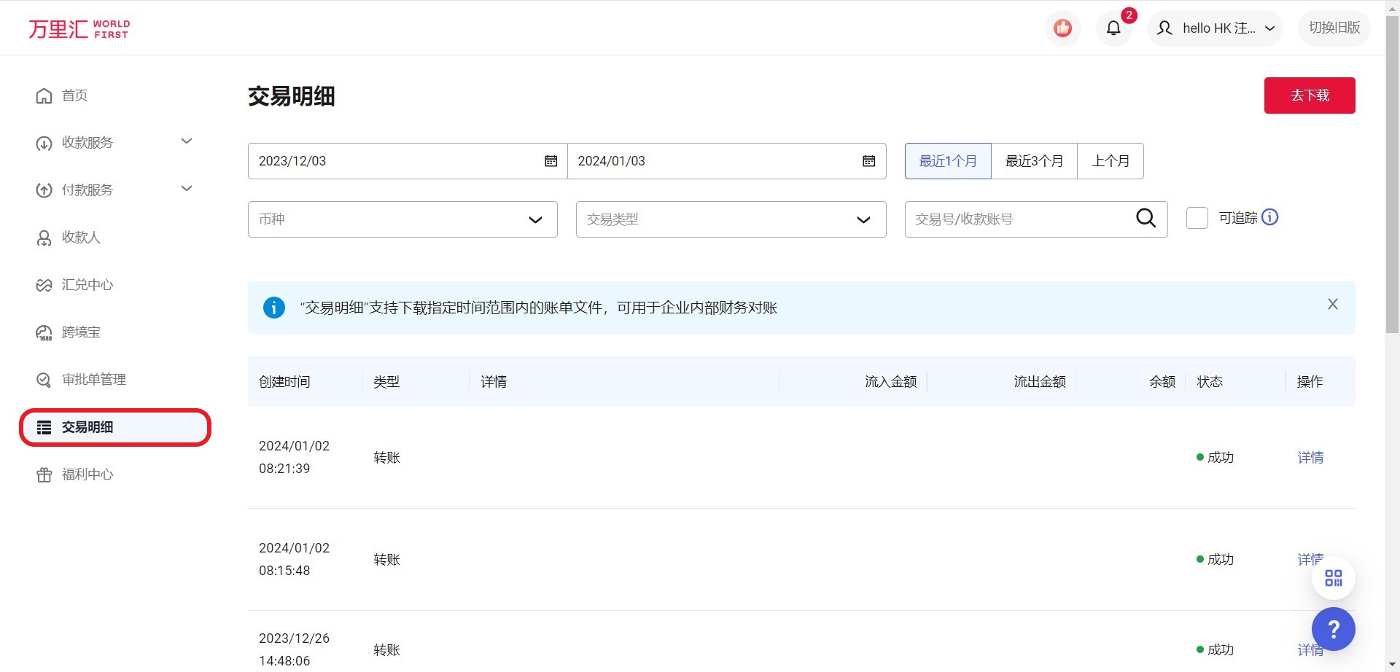Dismiss the blue info banner with X

[x=1333, y=303]
